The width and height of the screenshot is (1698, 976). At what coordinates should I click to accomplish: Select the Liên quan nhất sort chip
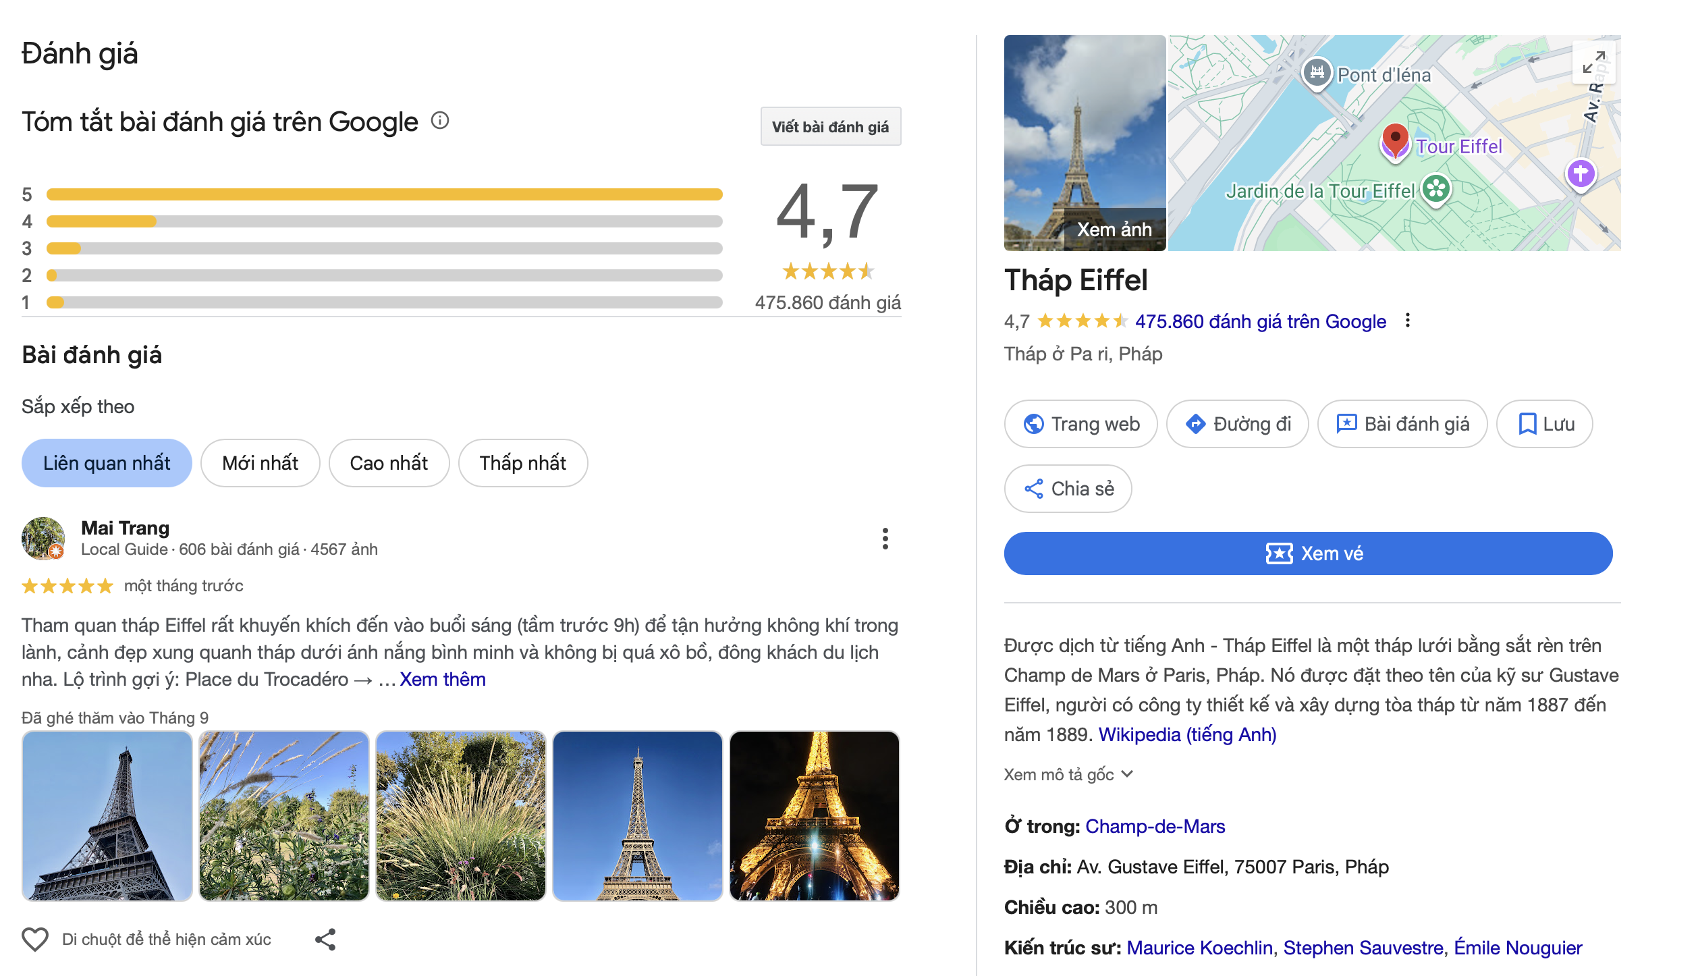(x=106, y=463)
